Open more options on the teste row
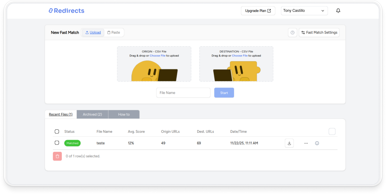The width and height of the screenshot is (386, 194). coord(306,143)
